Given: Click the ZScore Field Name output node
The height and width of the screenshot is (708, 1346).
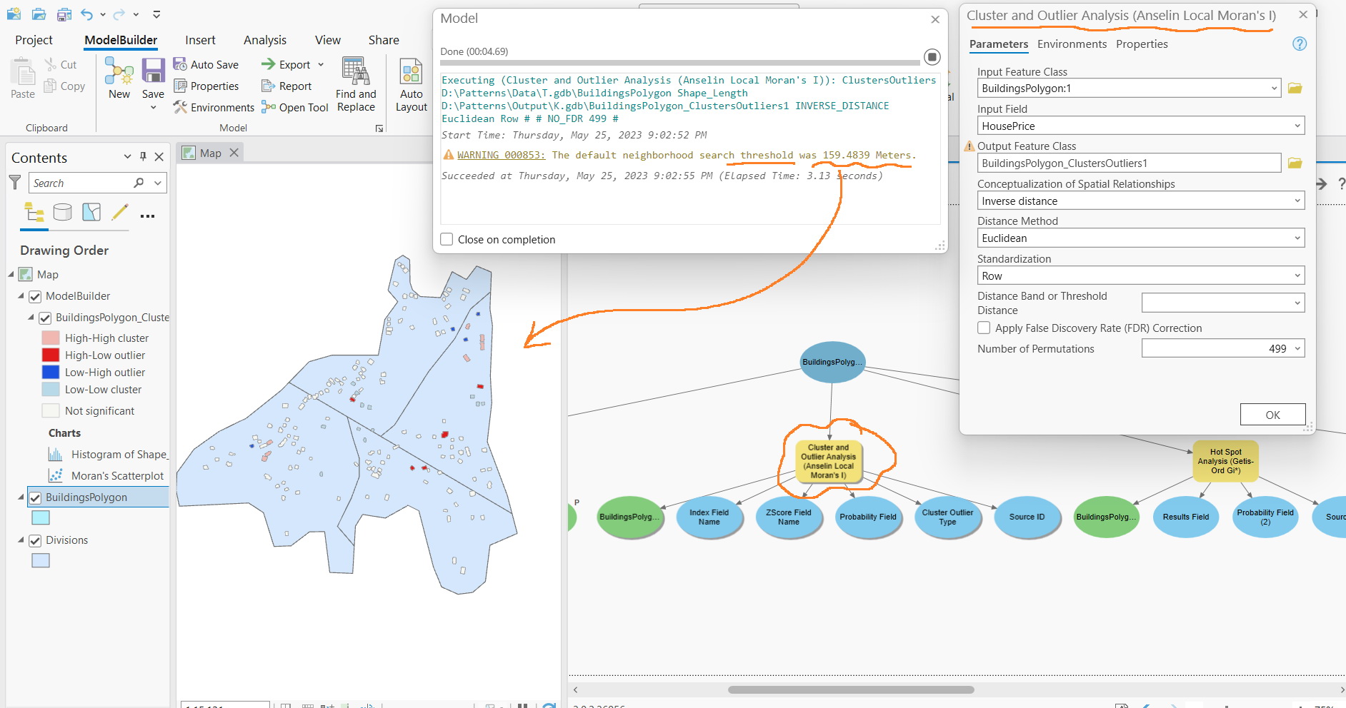Looking at the screenshot, I should [x=789, y=517].
